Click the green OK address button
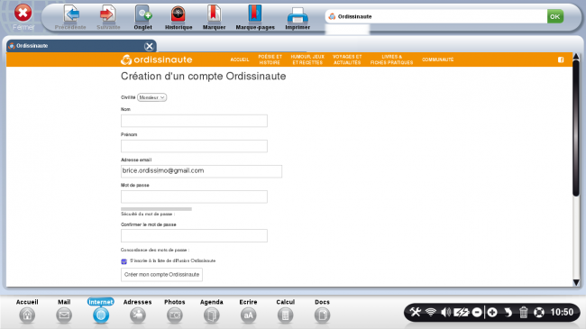The image size is (586, 329). (555, 16)
